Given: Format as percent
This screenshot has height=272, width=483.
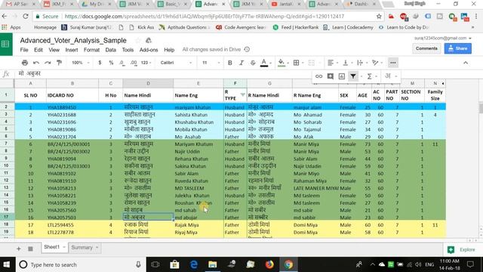Looking at the screenshot, I should click(x=111, y=63).
